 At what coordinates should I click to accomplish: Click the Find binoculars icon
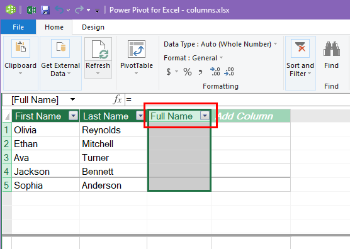(x=332, y=49)
